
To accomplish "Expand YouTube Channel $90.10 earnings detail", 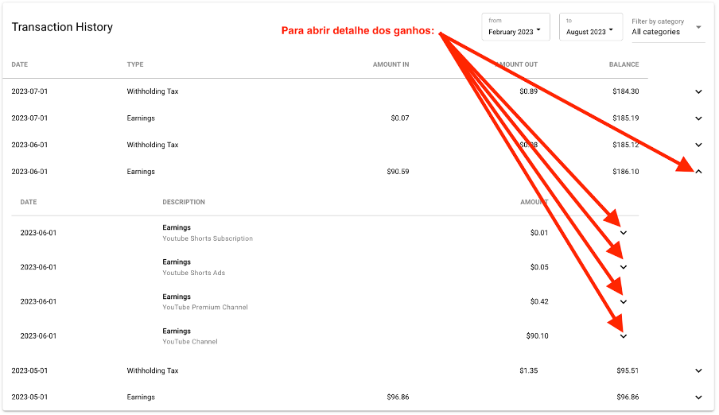I will tap(624, 336).
